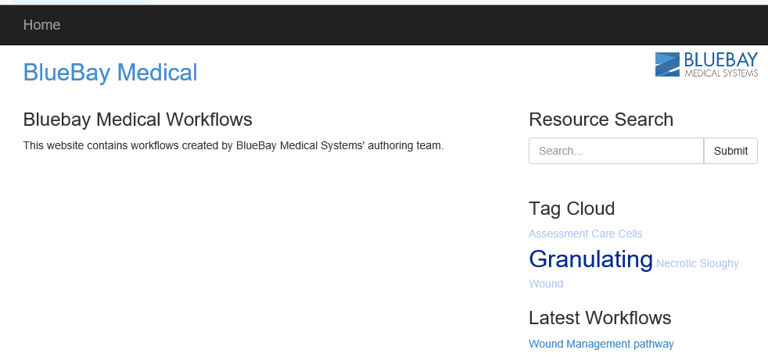Open the Wound Management pathway workflow
Screen dimensions: 768x357
(x=601, y=344)
